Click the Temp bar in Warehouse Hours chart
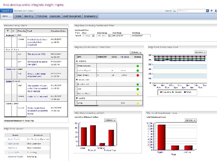Screen dimensions: 217x163 point(175,148)
